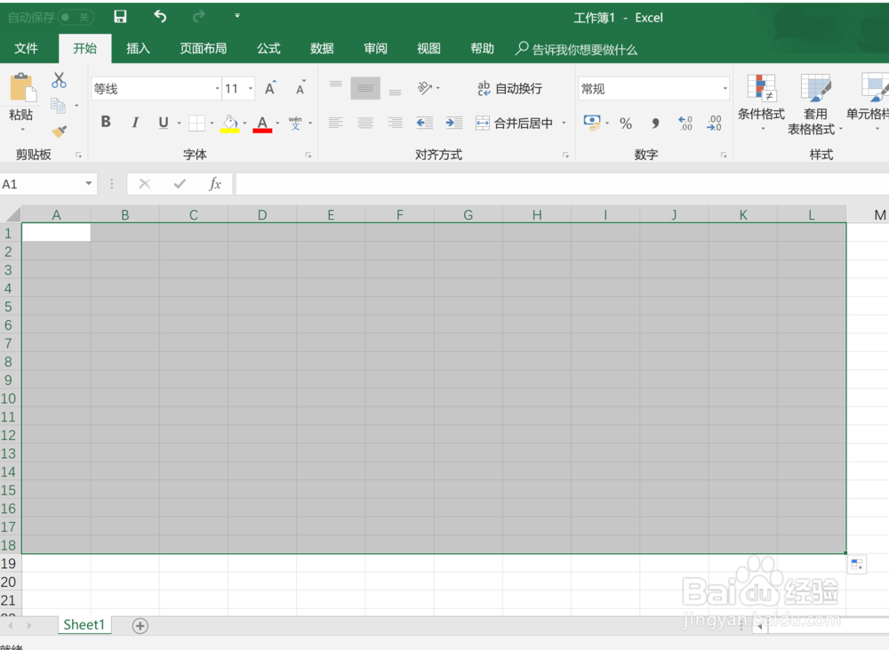
Task: Apply Percent Style (%) format
Action: tap(626, 123)
